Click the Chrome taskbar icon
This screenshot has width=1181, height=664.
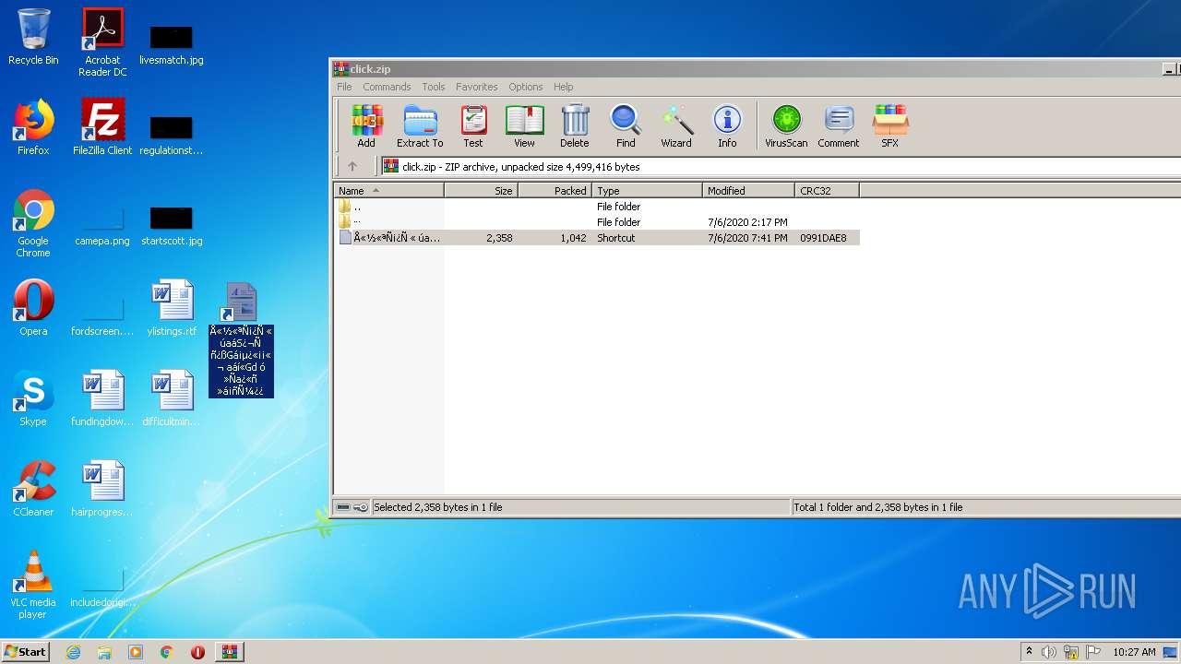click(x=167, y=652)
